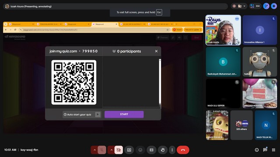Image resolution: width=280 pixels, height=157 pixels.
Task: Open the emoji reactions button
Action: (x=140, y=150)
